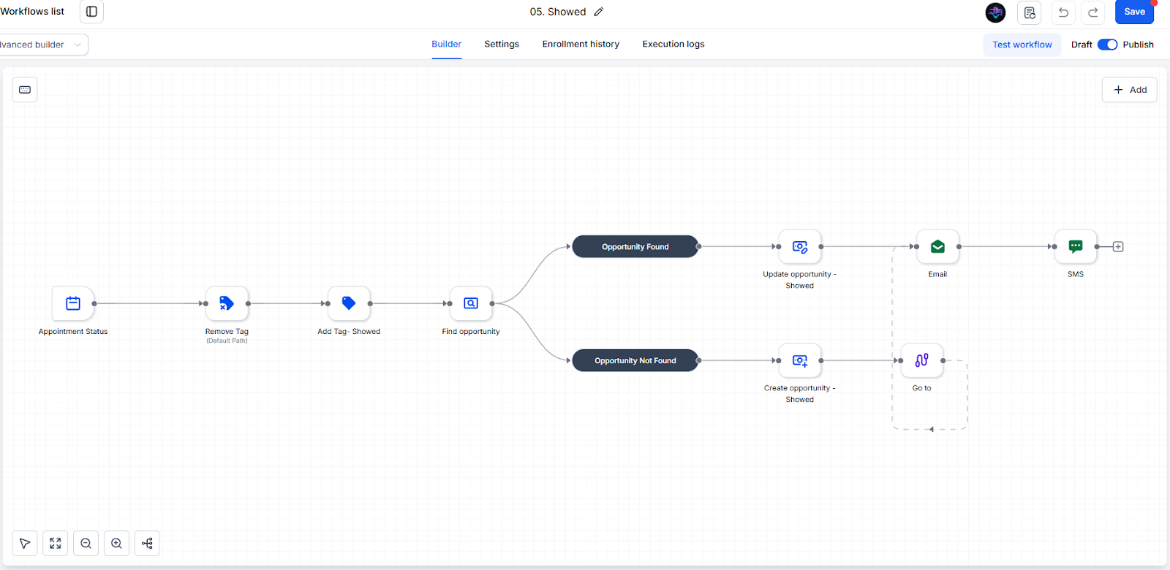Image resolution: width=1170 pixels, height=570 pixels.
Task: Open the keyboard shortcuts icon
Action: point(25,90)
